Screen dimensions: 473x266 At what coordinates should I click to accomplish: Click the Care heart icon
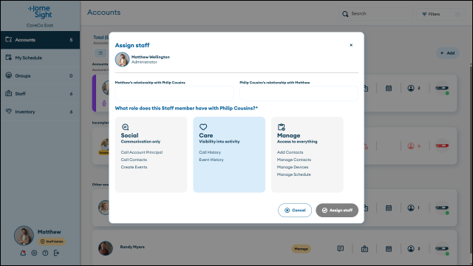(x=203, y=127)
